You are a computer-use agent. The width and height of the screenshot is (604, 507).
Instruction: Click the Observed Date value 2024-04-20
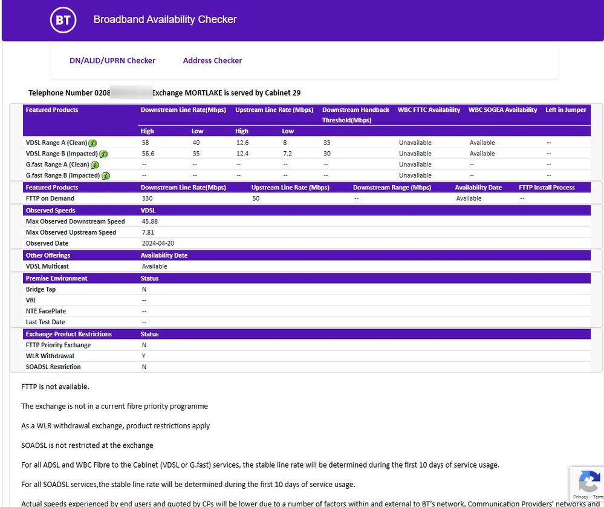point(158,243)
